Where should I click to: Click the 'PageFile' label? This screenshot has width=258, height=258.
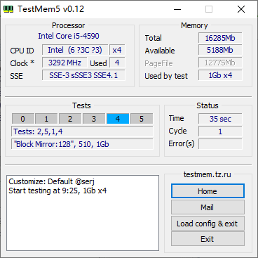click(x=158, y=63)
